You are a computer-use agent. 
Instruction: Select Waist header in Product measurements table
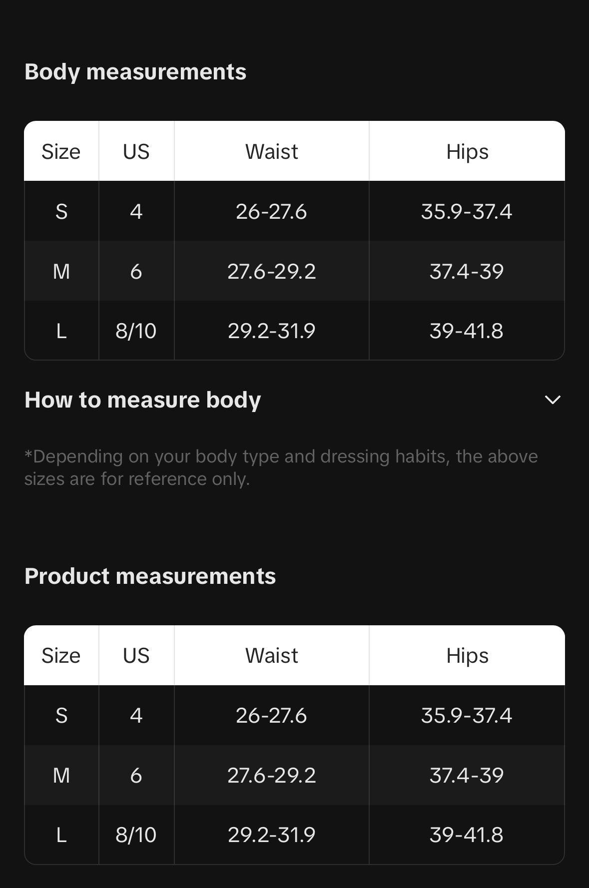coord(271,655)
